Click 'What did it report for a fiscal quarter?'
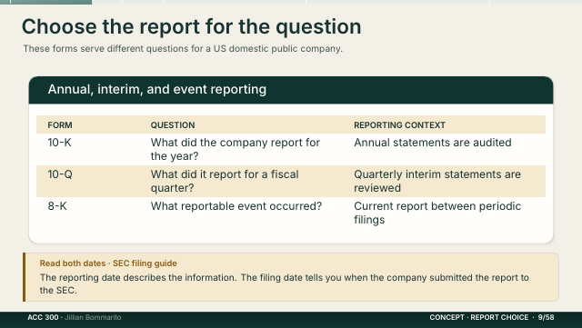Screen dimensions: 582x328 click(x=225, y=181)
